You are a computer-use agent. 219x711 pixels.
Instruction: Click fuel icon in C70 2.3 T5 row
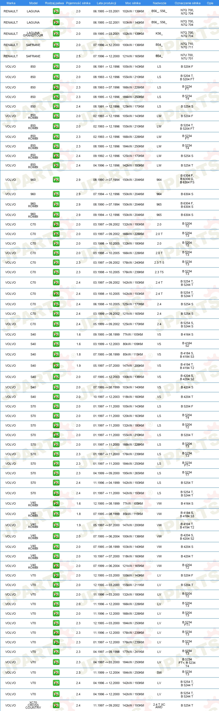click(56, 272)
